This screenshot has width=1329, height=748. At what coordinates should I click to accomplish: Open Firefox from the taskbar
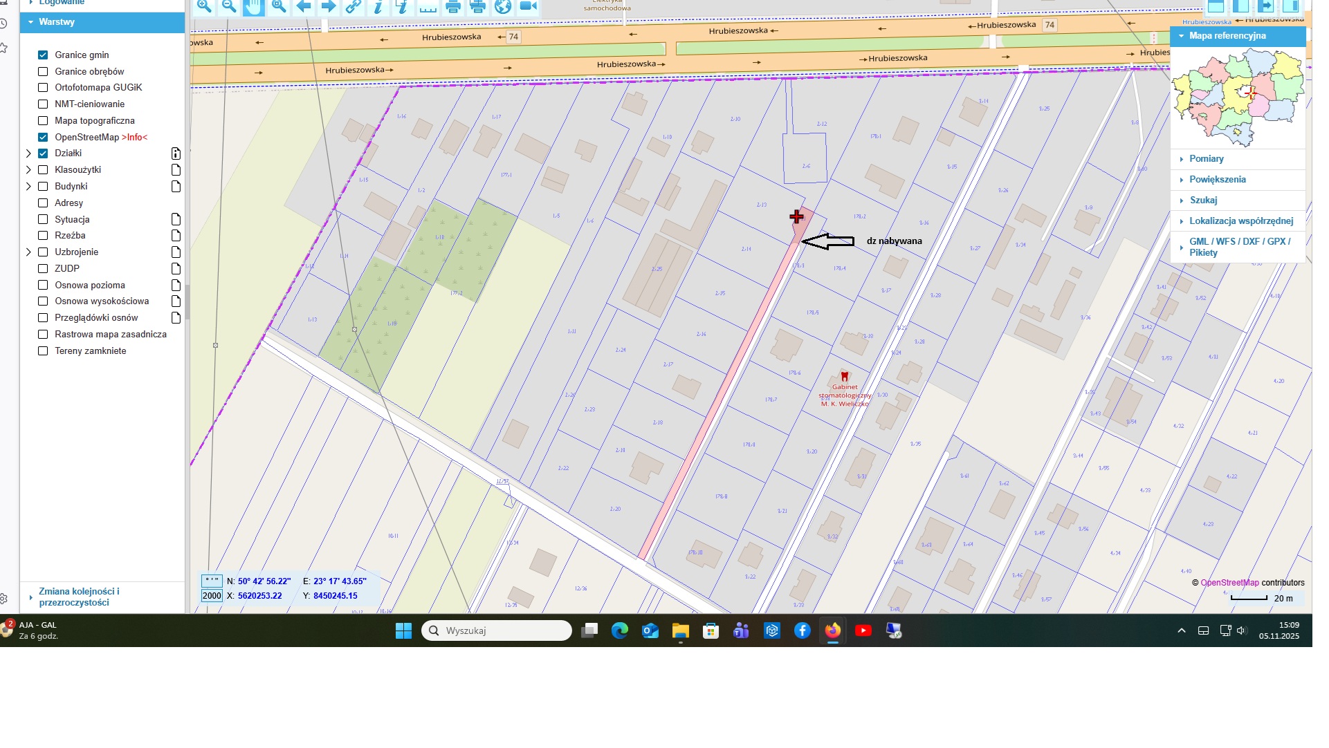[x=832, y=630]
